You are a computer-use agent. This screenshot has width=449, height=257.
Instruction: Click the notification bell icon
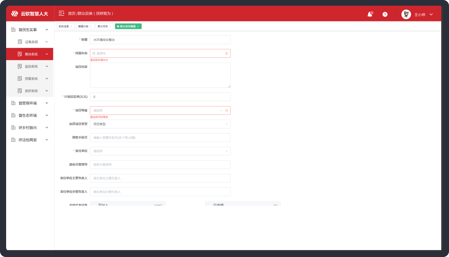370,14
